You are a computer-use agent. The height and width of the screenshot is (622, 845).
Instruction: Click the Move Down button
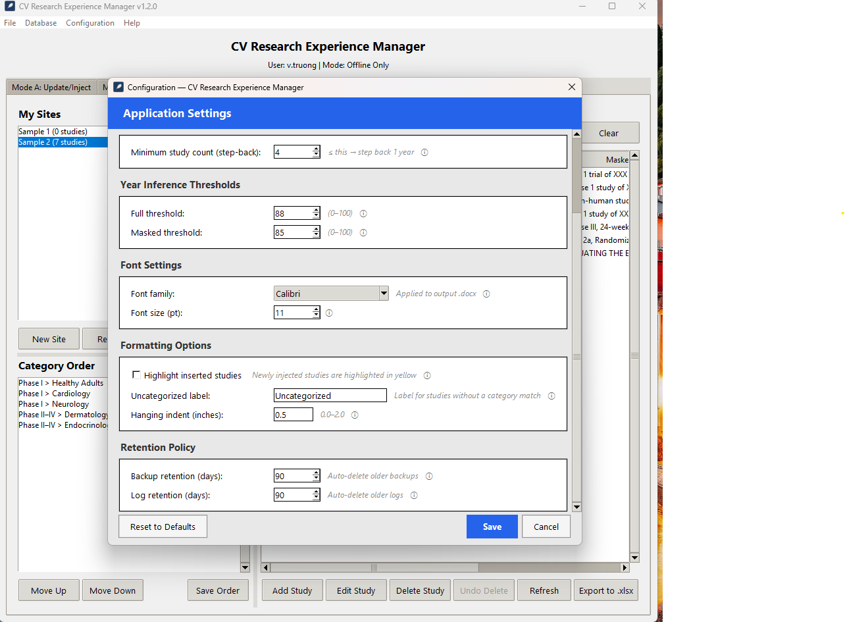coord(113,590)
